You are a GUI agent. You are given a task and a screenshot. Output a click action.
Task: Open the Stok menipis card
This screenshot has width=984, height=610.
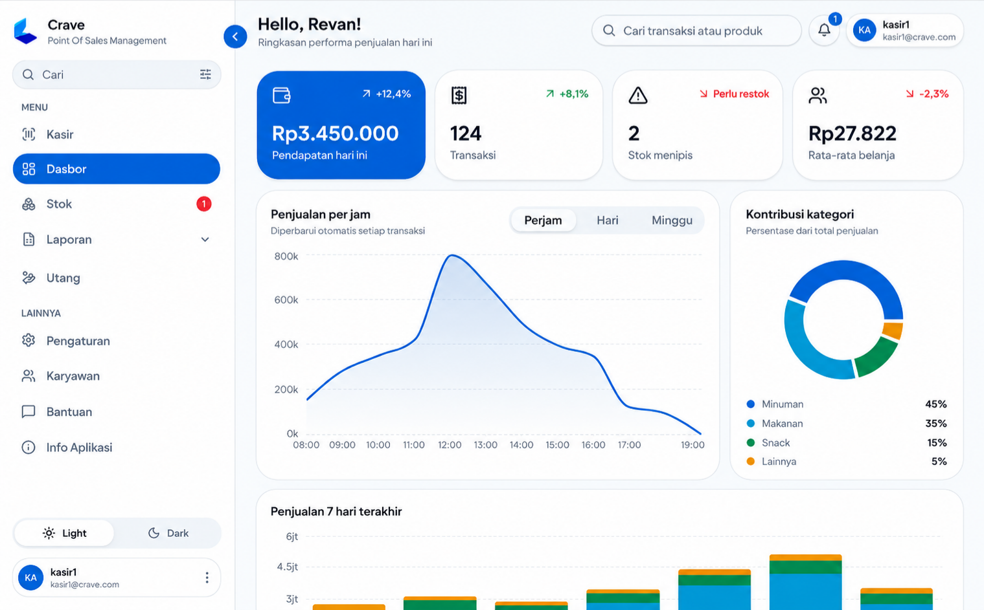698,125
